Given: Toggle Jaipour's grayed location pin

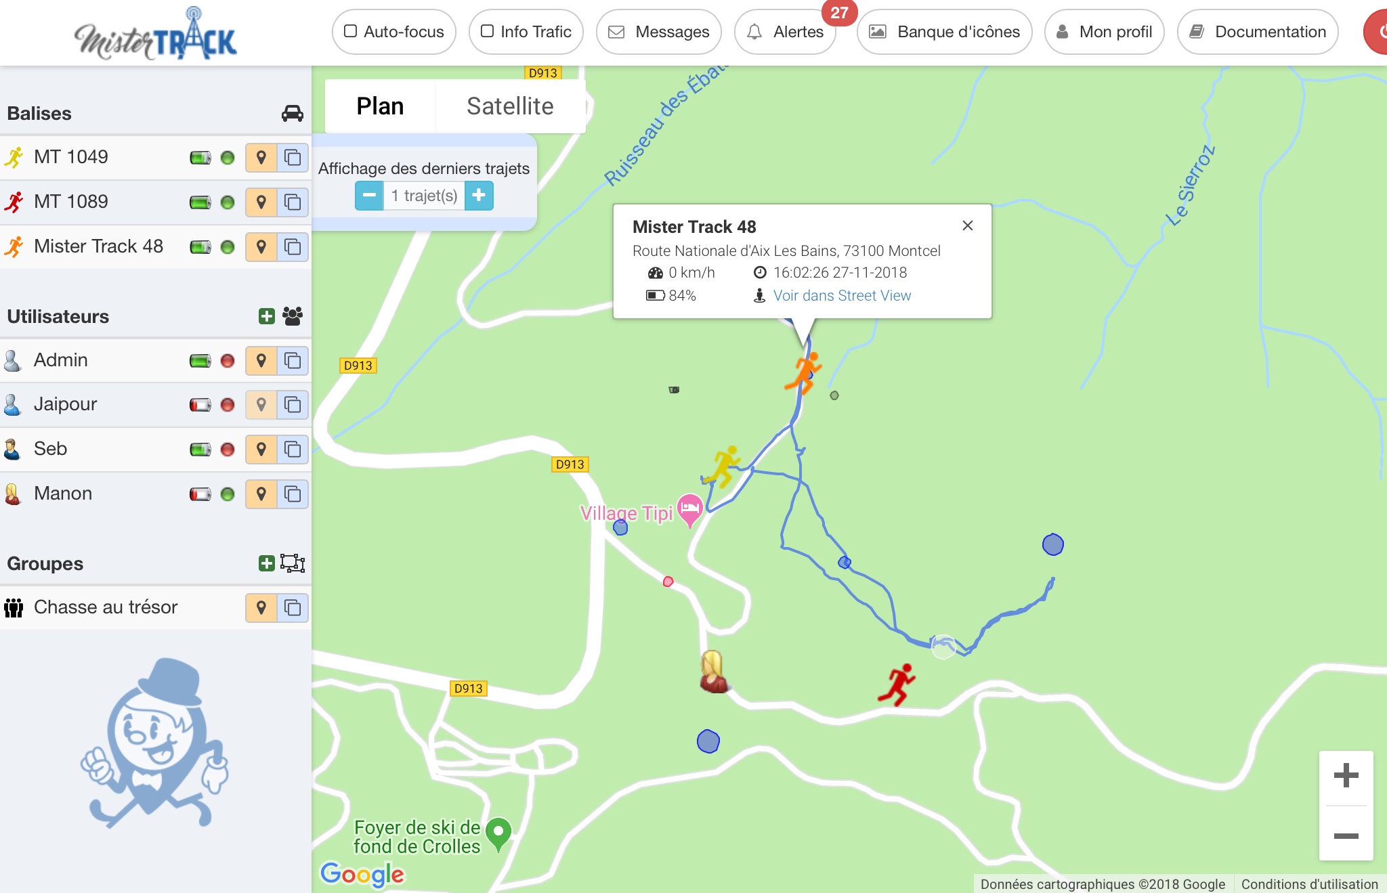Looking at the screenshot, I should pos(261,404).
